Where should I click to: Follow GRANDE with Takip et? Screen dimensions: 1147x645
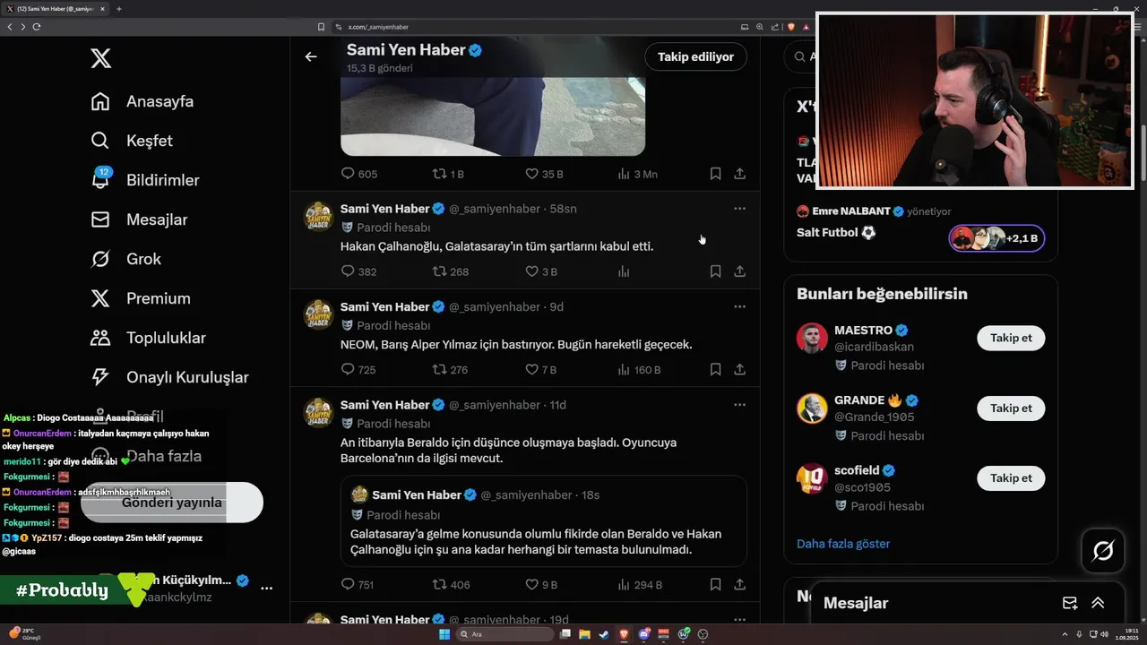(x=1011, y=408)
